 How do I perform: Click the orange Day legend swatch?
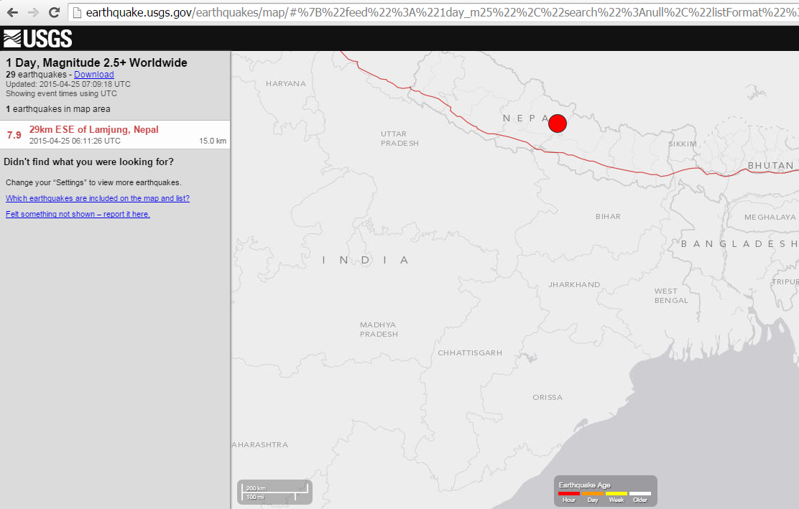click(593, 493)
